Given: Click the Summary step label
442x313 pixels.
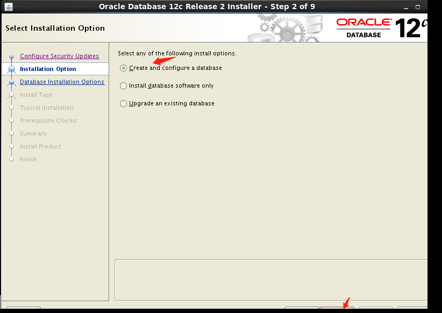Looking at the screenshot, I should pyautogui.click(x=33, y=133).
